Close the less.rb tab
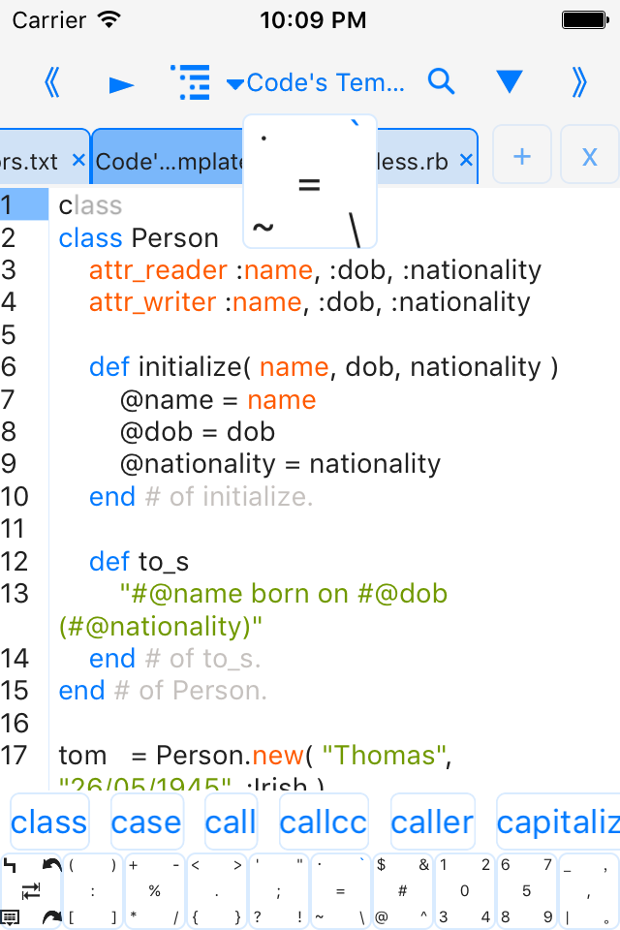 point(466,160)
